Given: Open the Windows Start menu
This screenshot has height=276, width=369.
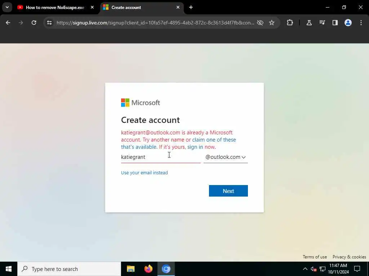Looking at the screenshot, I should click(x=9, y=269).
